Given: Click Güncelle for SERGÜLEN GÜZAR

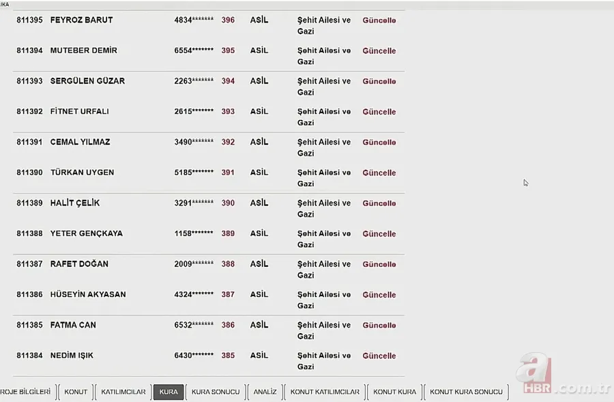Looking at the screenshot, I should pyautogui.click(x=379, y=81).
